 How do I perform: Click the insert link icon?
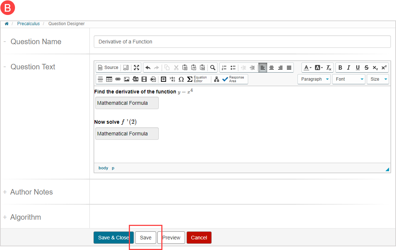point(118,79)
